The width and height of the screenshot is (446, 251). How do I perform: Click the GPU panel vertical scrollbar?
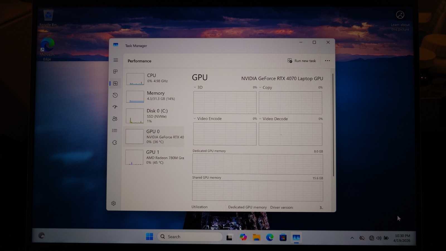(333, 125)
